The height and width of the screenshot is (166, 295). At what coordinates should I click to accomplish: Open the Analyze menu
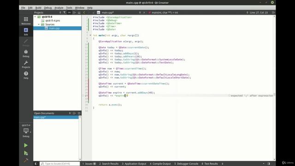[59, 8]
